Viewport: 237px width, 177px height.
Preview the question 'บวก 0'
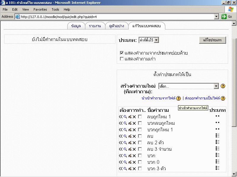click(125, 162)
